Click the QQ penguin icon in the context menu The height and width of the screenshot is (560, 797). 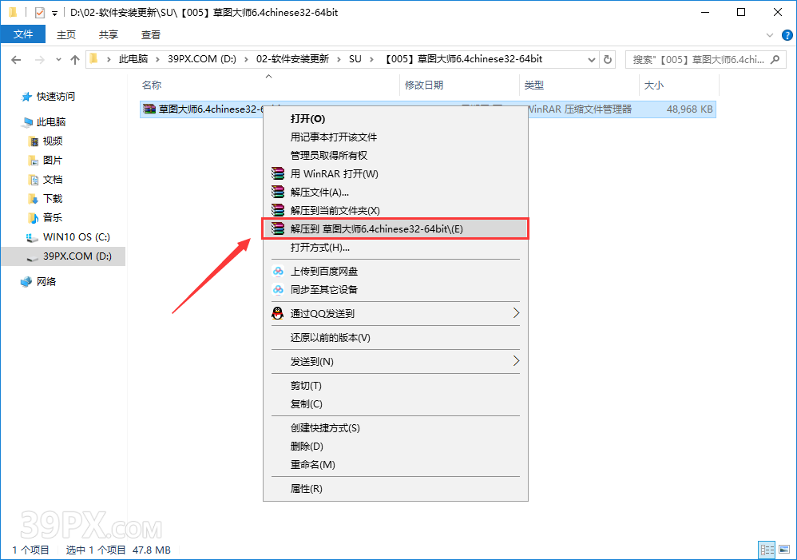[279, 313]
